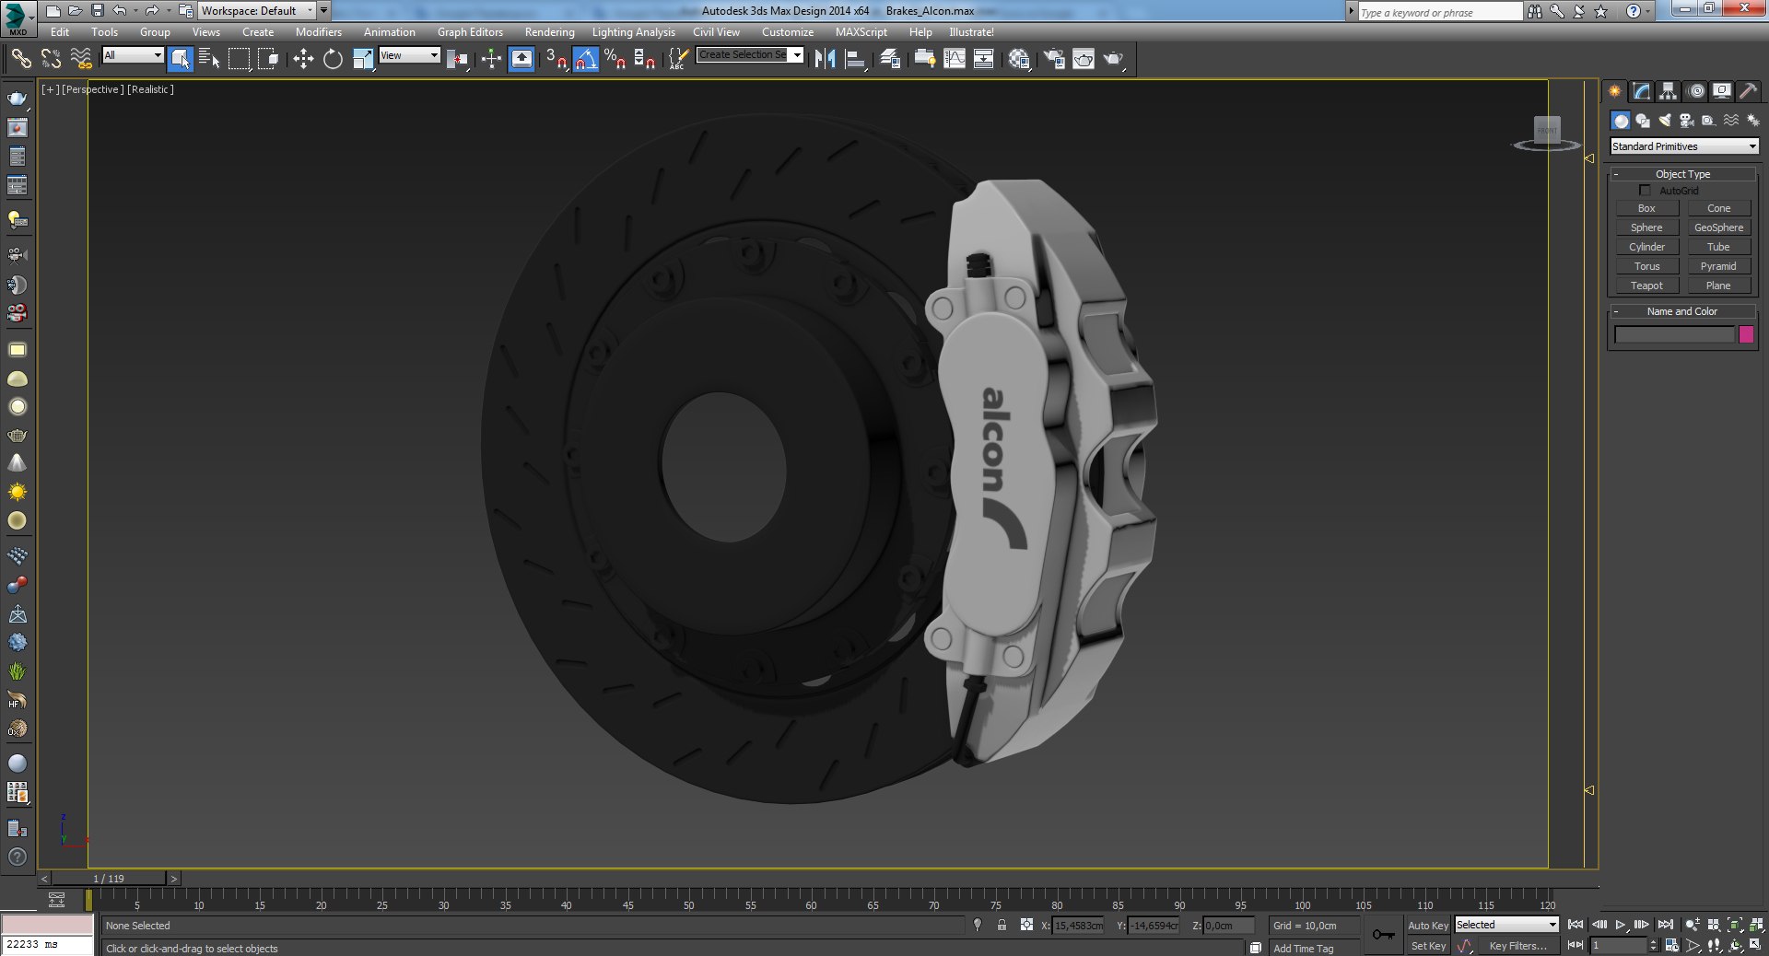Click the GeoSphere primitive button
The width and height of the screenshot is (1769, 956).
[1718, 227]
